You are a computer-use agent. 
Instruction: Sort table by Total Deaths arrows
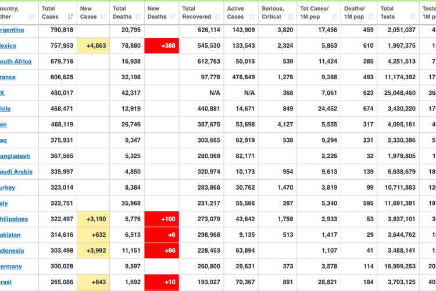coord(139,17)
